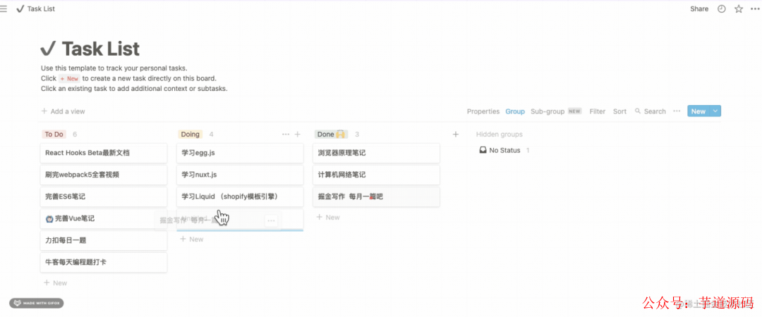Click the ellipsis on the dragged card
The image size is (762, 317).
point(271,221)
